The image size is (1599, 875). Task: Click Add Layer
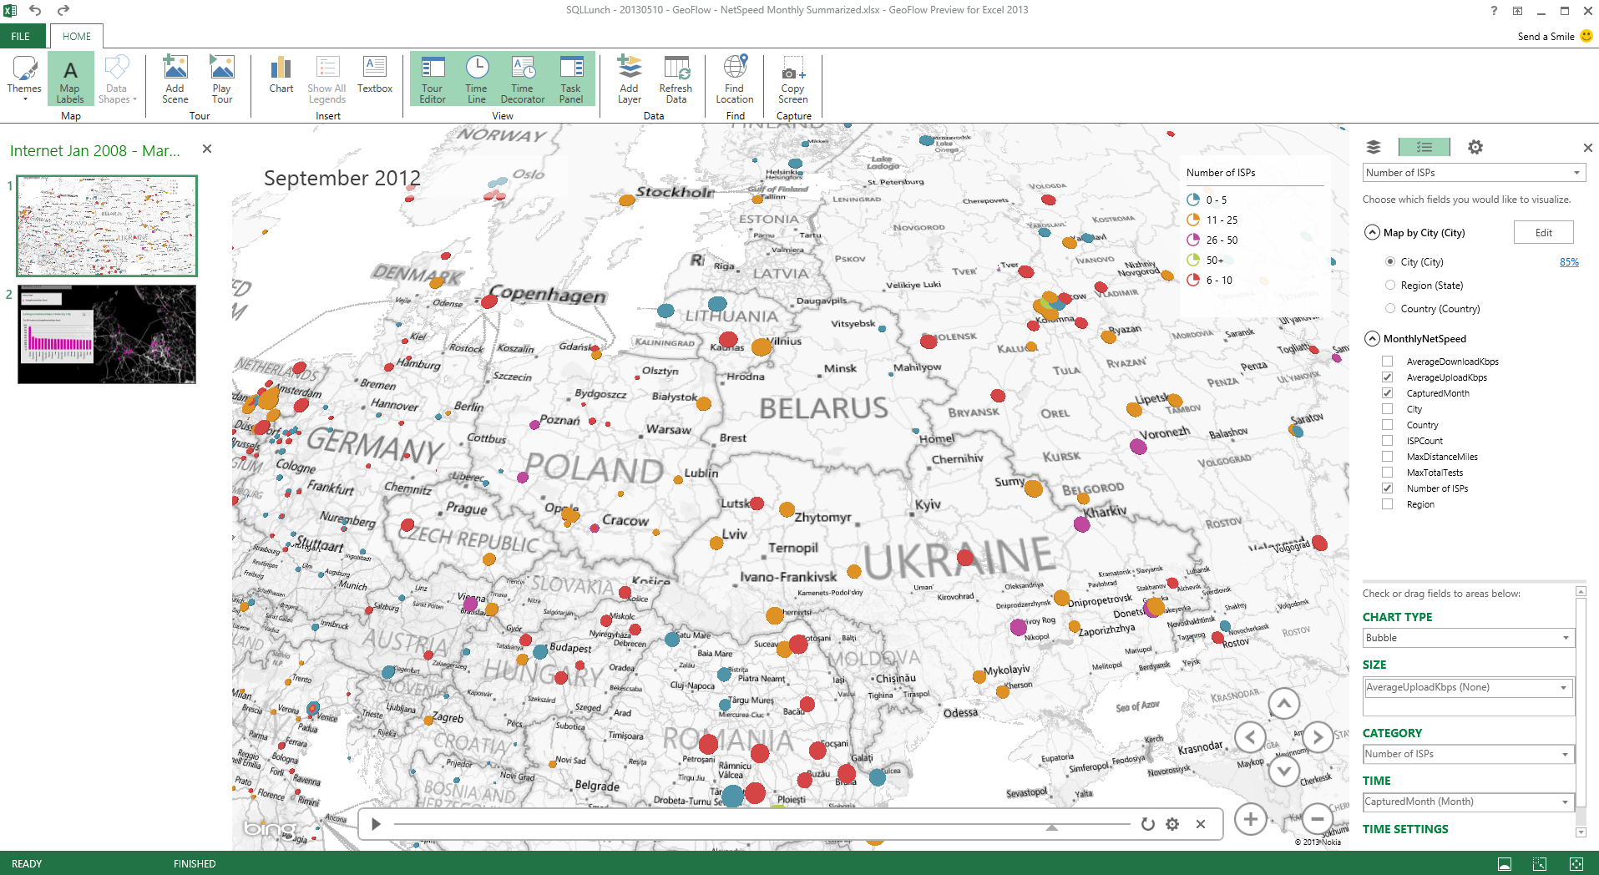(x=630, y=79)
